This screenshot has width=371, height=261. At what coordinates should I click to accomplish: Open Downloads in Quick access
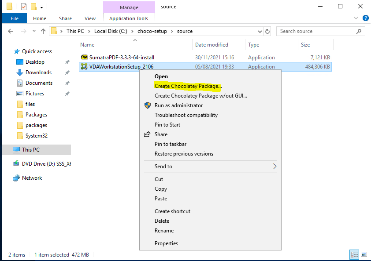click(38, 72)
